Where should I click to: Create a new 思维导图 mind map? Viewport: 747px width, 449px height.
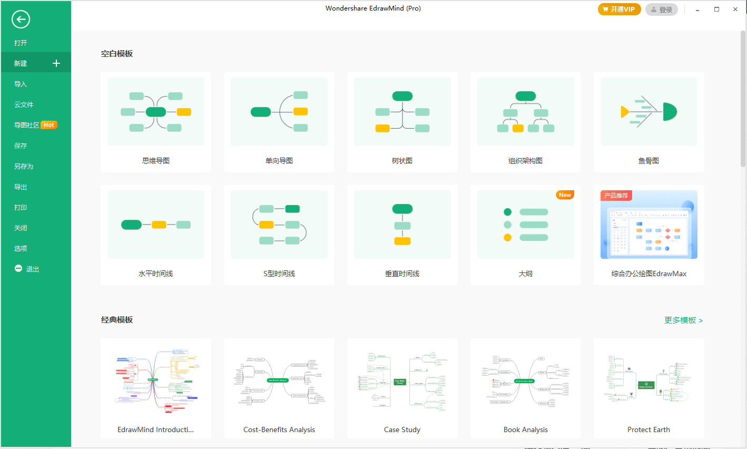pos(155,122)
